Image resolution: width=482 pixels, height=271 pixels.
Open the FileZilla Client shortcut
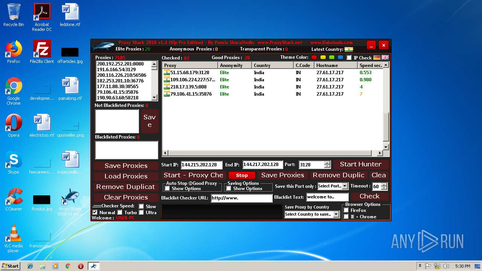click(42, 52)
